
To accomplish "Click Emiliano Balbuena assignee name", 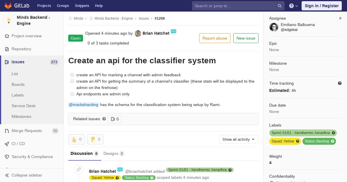I will pyautogui.click(x=298, y=25).
